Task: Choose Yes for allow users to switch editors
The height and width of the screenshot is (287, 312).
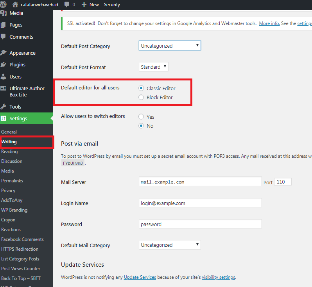Action: (141, 117)
